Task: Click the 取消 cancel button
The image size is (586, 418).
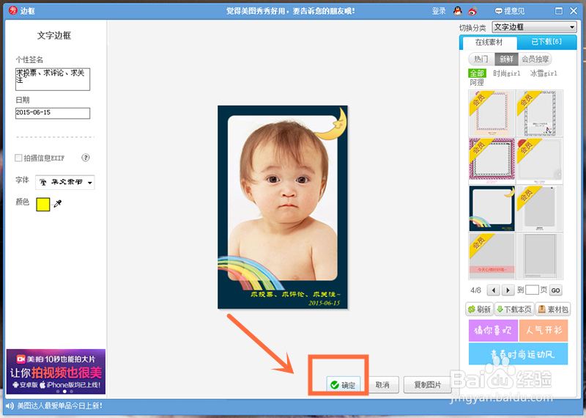Action: tap(382, 385)
